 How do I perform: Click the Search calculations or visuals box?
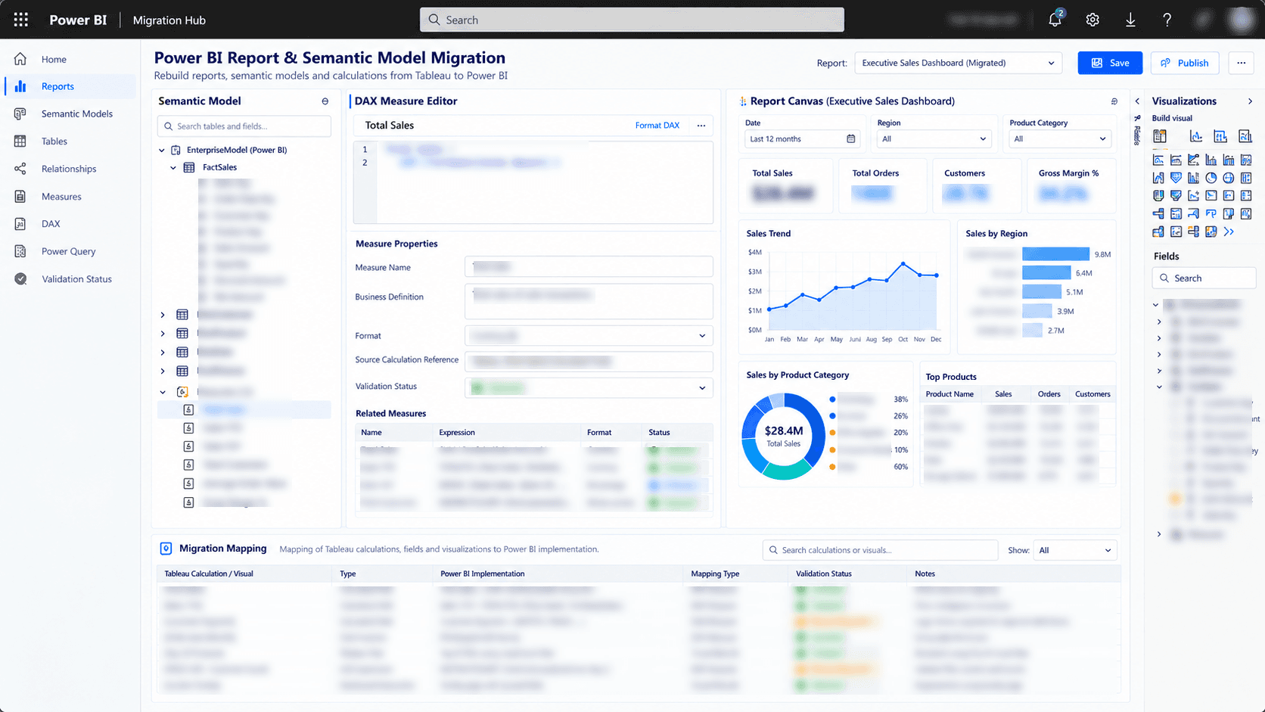click(881, 550)
